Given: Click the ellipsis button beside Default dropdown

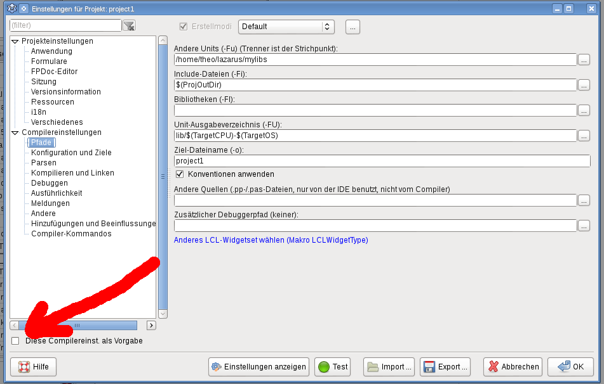Looking at the screenshot, I should pos(352,27).
